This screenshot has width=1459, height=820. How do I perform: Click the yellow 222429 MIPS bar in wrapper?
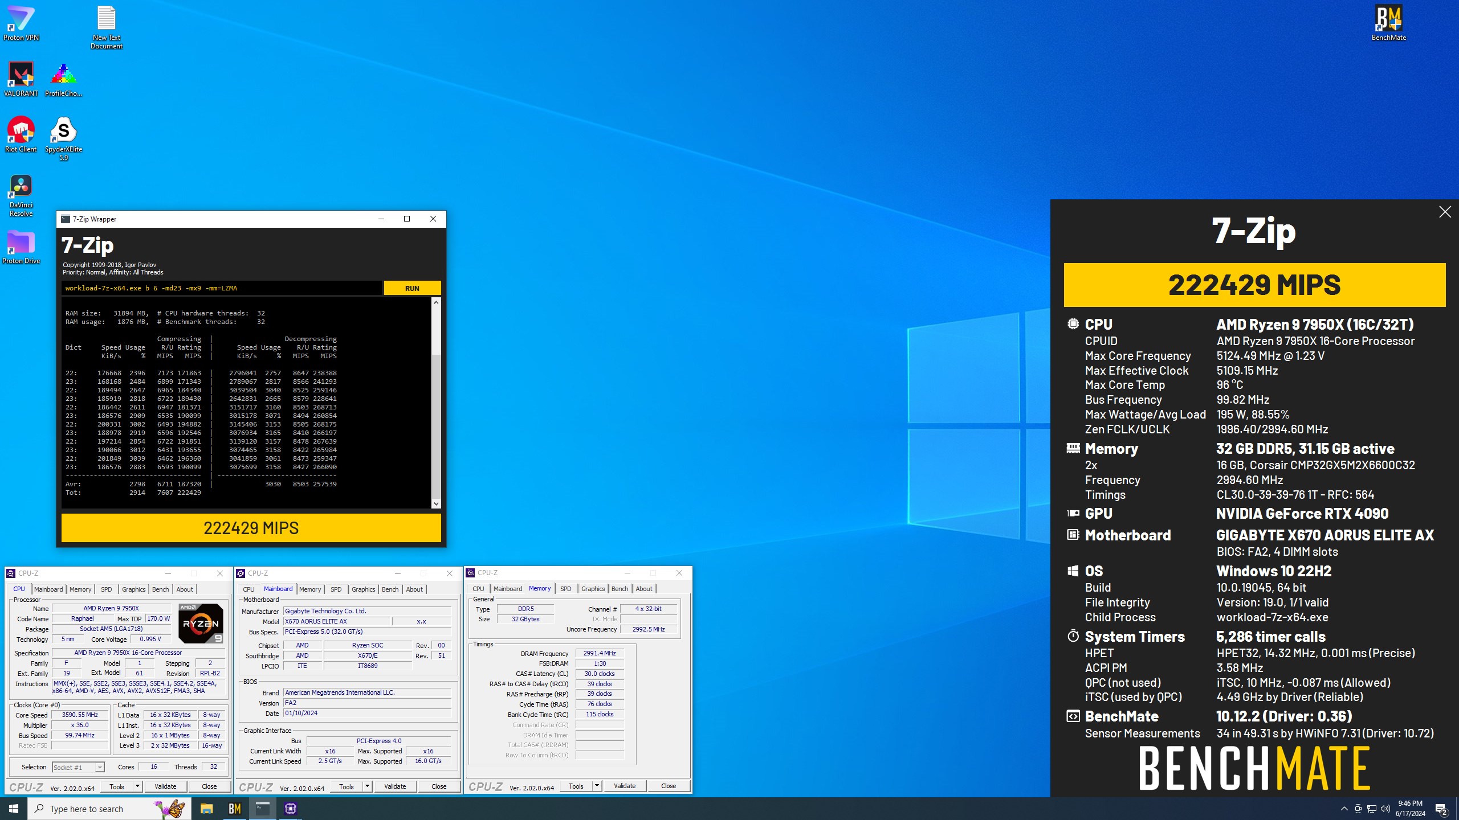pyautogui.click(x=251, y=528)
